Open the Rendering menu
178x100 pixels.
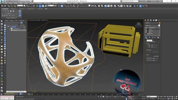click(x=55, y=3)
